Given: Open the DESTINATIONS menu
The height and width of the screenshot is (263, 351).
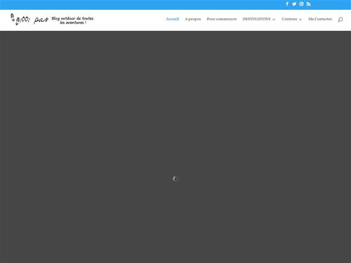Looking at the screenshot, I should [x=256, y=19].
